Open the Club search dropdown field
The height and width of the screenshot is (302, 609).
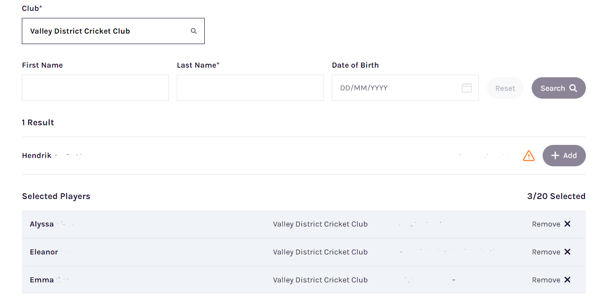point(113,31)
